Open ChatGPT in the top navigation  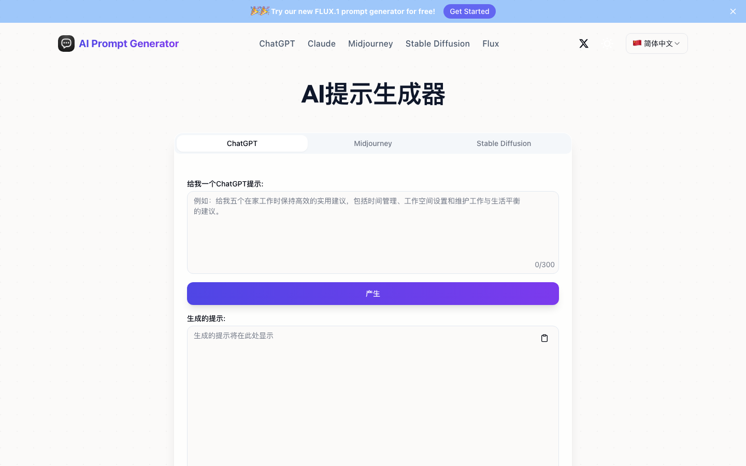[277, 43]
